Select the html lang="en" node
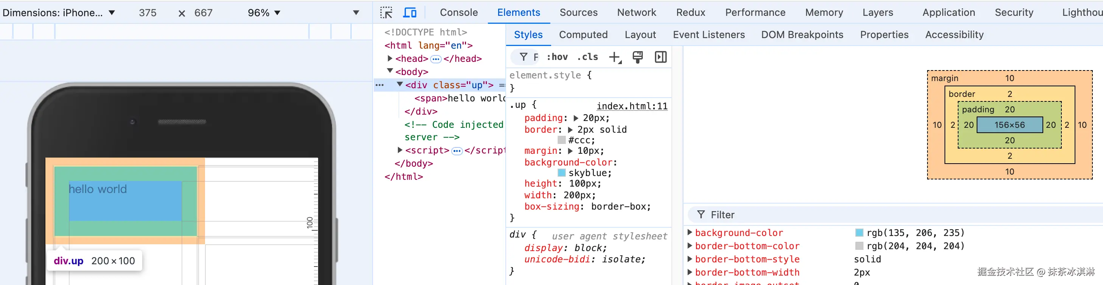The height and width of the screenshot is (285, 1103). pos(428,45)
